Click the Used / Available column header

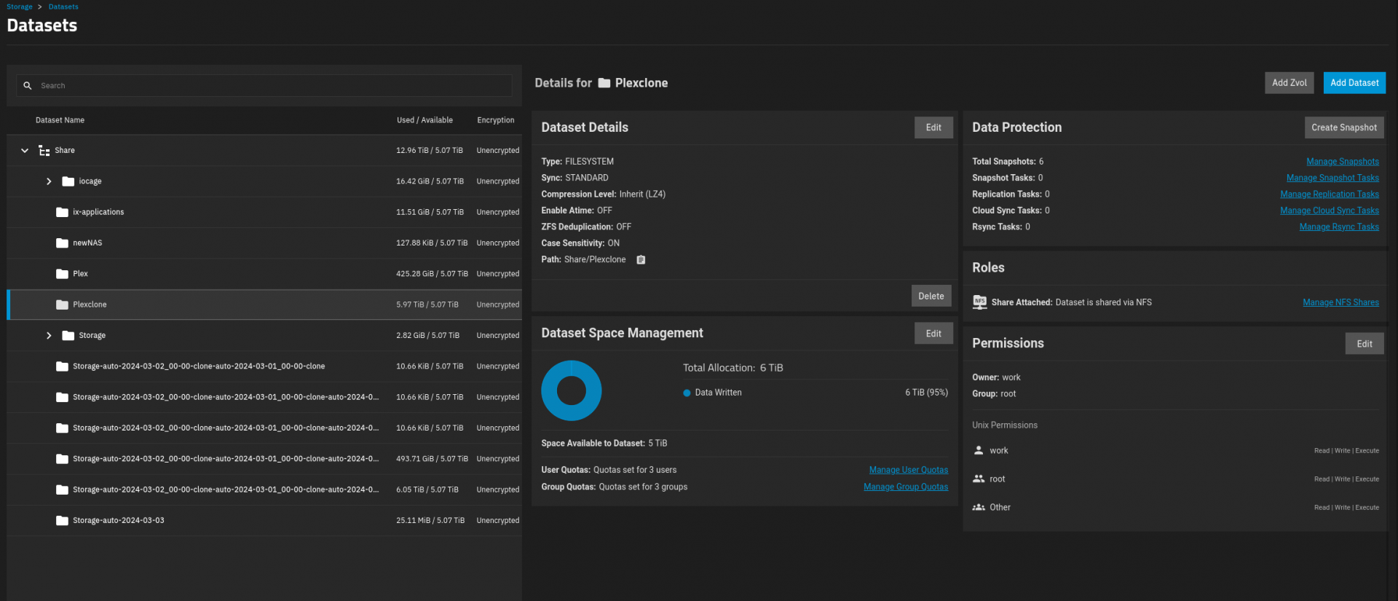[x=424, y=120]
